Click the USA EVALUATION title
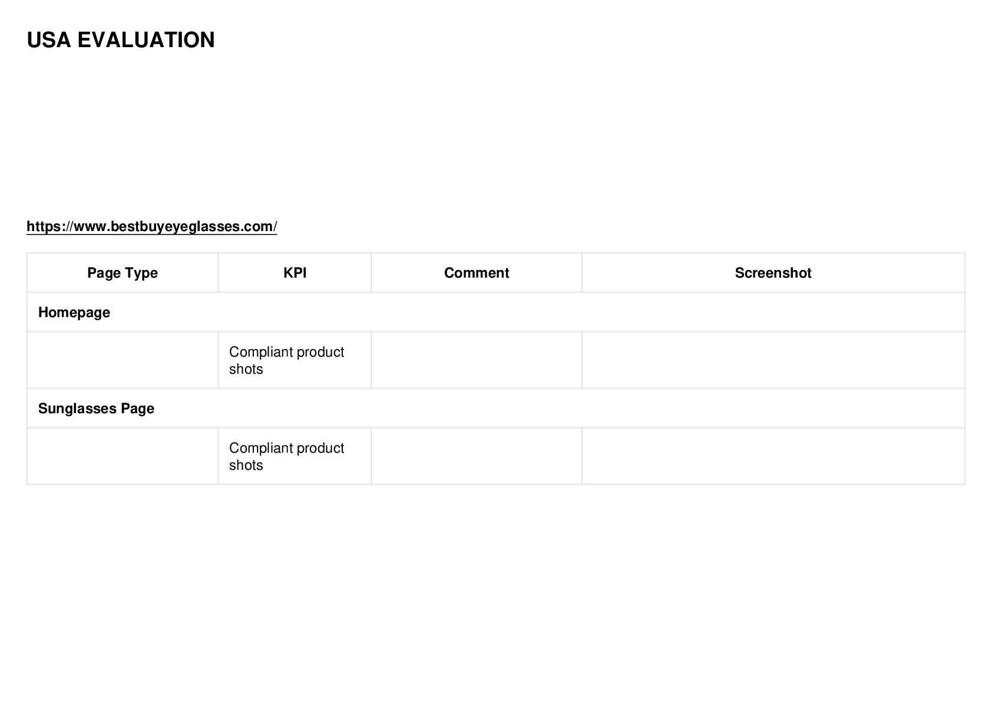This screenshot has width=992, height=702. click(x=121, y=40)
